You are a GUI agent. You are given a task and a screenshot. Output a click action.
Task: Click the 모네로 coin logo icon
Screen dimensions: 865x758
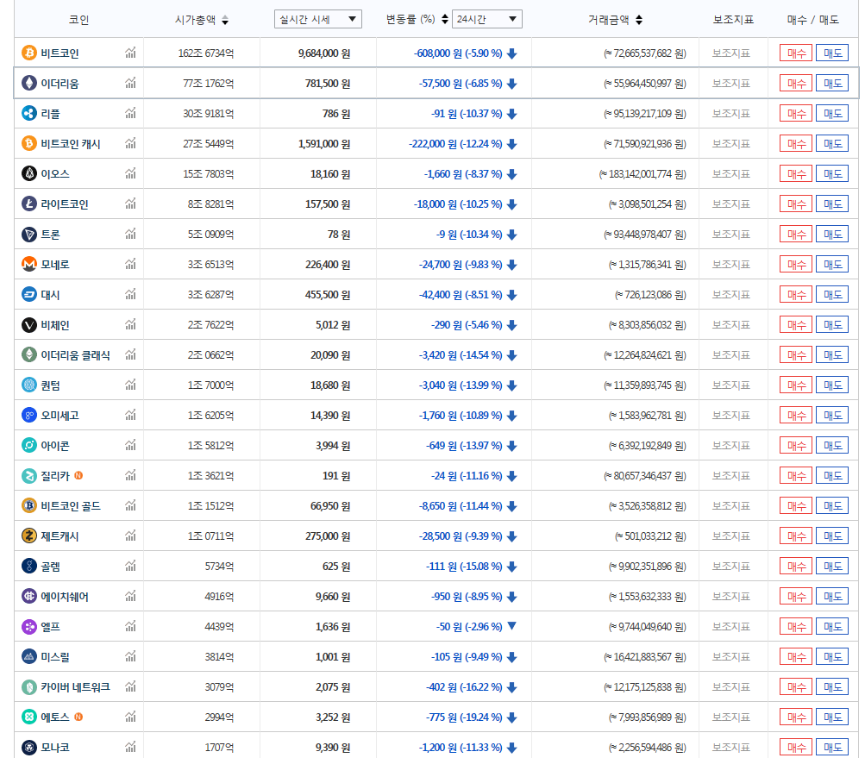pos(29,265)
